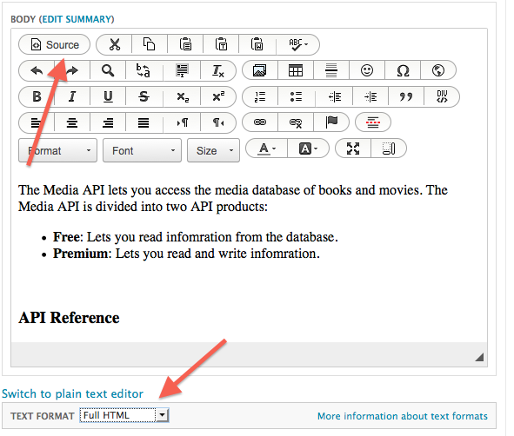Expand the Full HTML text format selector
Screen dimensions: 514x436
point(124,415)
